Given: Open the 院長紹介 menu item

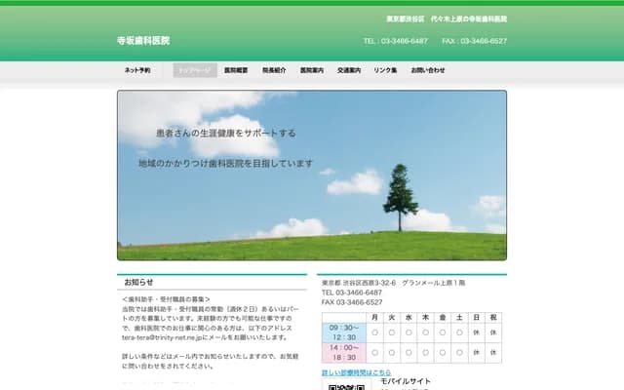Looking at the screenshot, I should 274,70.
